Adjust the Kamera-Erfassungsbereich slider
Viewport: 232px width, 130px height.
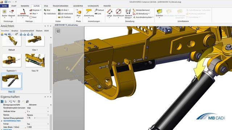click(41, 118)
